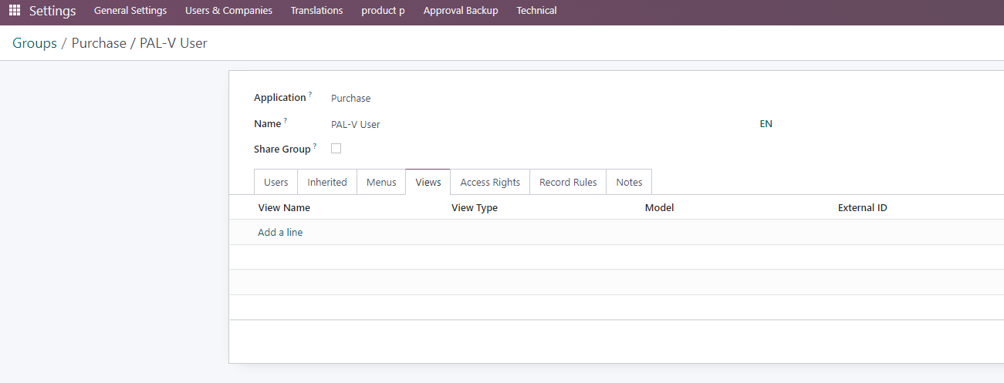Switch to the Record Rules tab
1004x383 pixels.
pos(568,182)
